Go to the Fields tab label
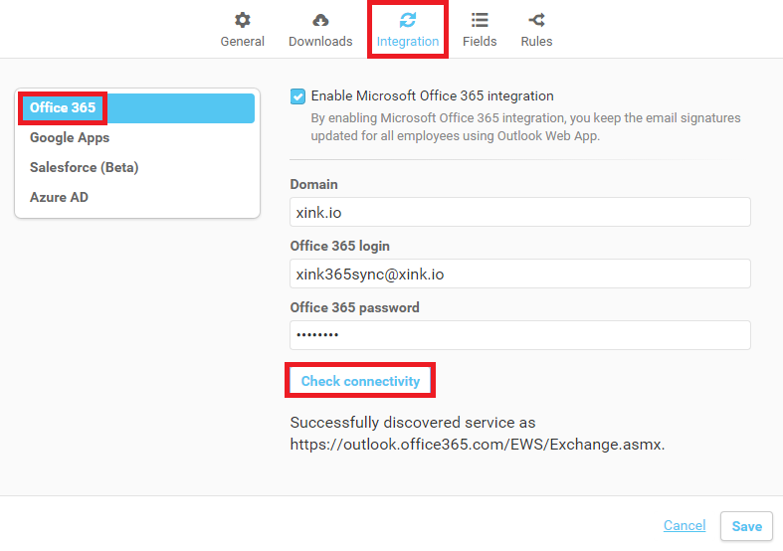The width and height of the screenshot is (783, 551). tap(480, 42)
